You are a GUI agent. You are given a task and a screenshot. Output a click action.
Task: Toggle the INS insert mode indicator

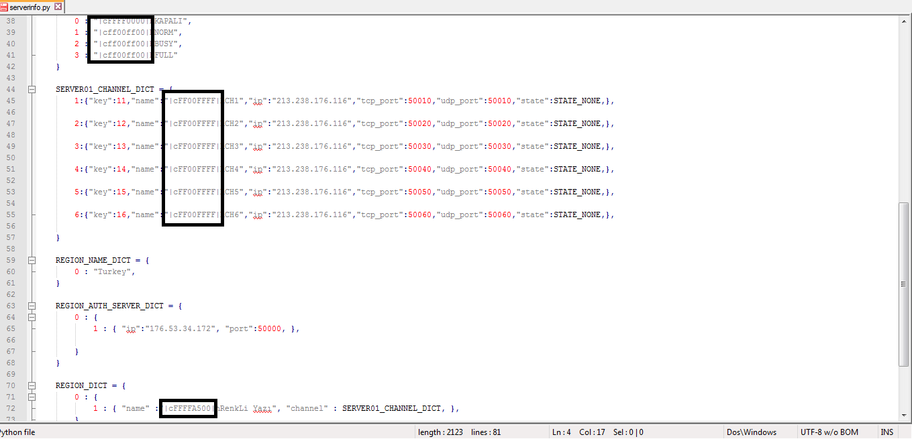886,432
